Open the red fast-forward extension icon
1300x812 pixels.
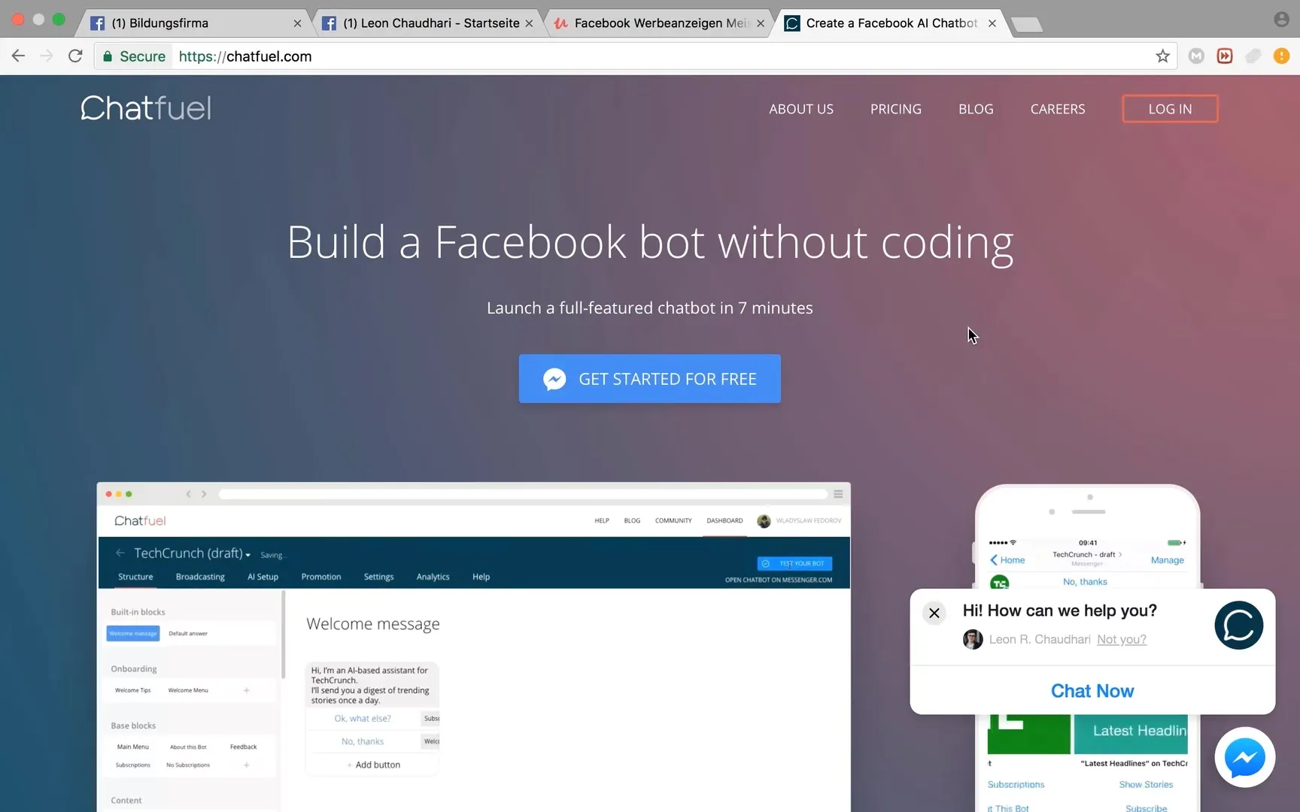(1225, 56)
